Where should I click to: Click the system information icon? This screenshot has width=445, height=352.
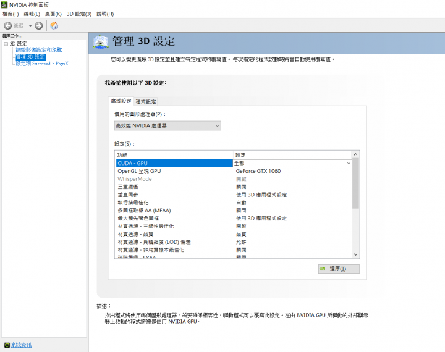tap(7, 345)
